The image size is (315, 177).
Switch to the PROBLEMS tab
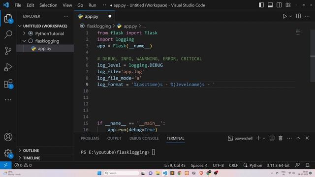pos(90,138)
